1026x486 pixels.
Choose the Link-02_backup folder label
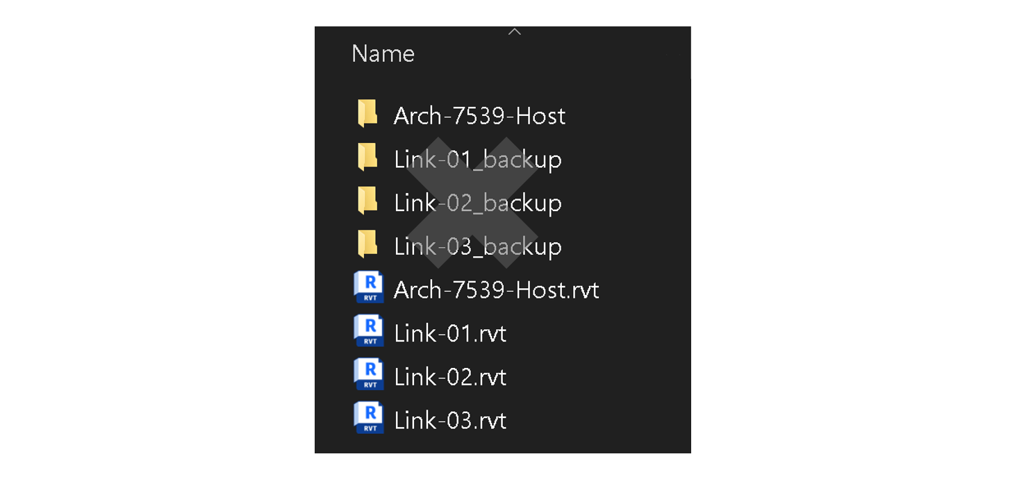(x=478, y=203)
